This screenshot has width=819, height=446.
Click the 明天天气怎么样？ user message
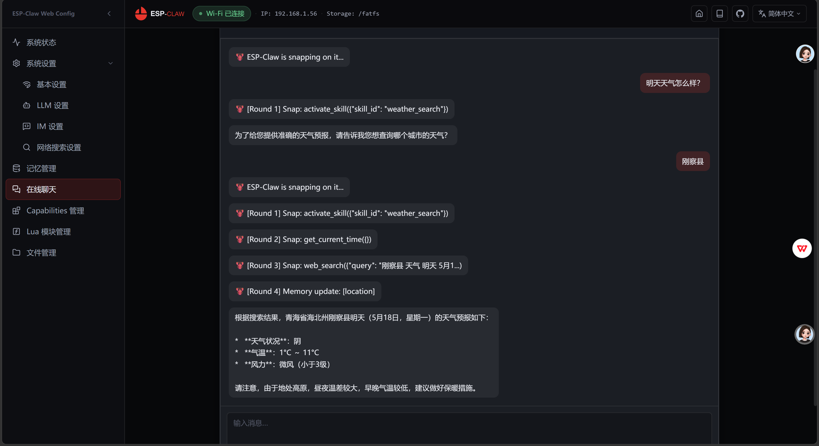point(675,83)
